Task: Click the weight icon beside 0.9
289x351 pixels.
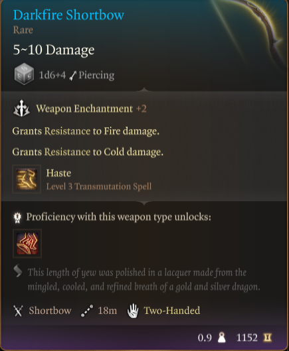Action: point(221,337)
